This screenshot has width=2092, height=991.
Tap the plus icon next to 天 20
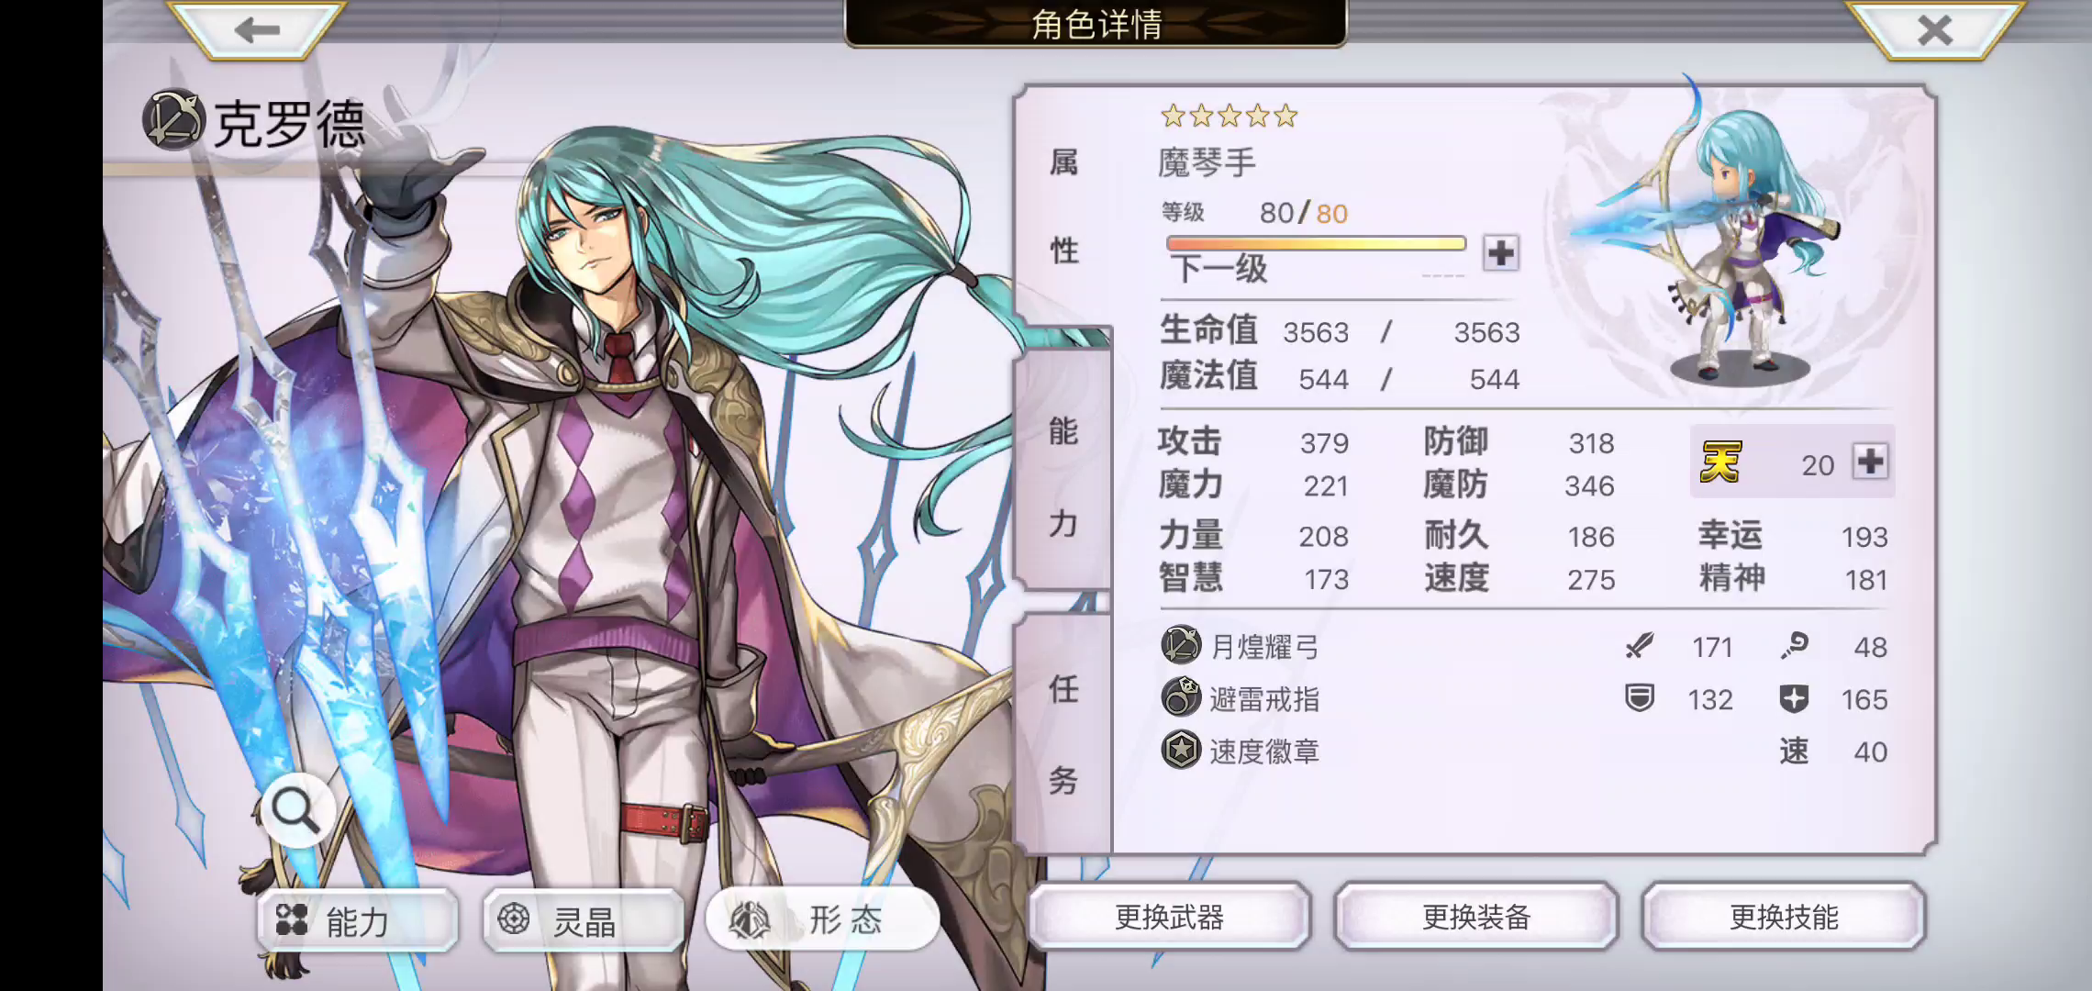coord(1871,461)
